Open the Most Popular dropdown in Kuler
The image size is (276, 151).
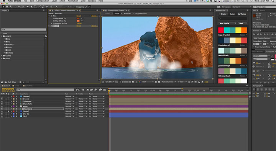227,23
